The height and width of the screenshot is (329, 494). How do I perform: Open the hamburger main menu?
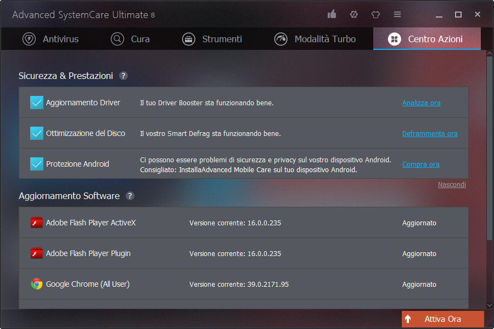397,14
